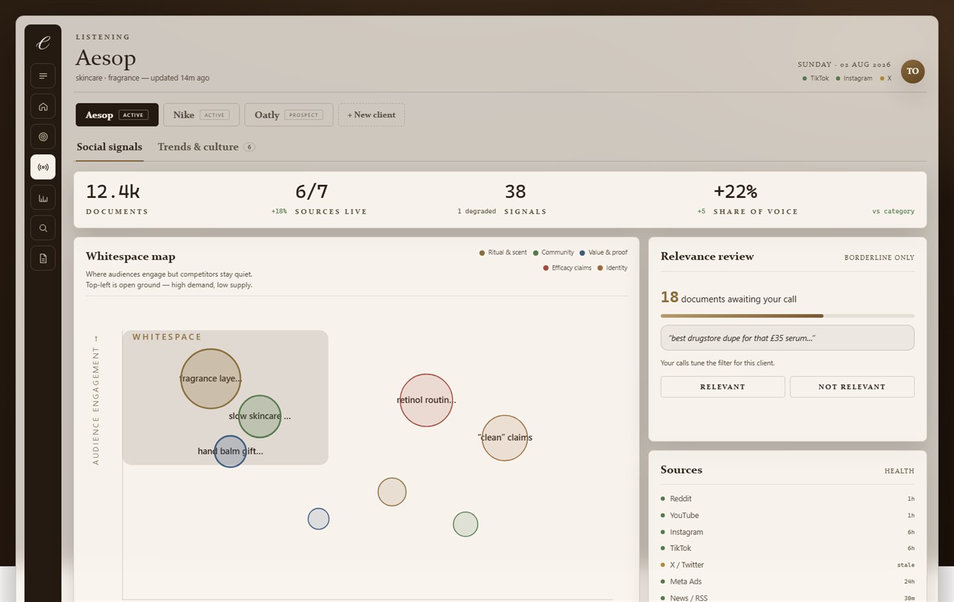Toggle Value & proof legend item

pos(604,252)
